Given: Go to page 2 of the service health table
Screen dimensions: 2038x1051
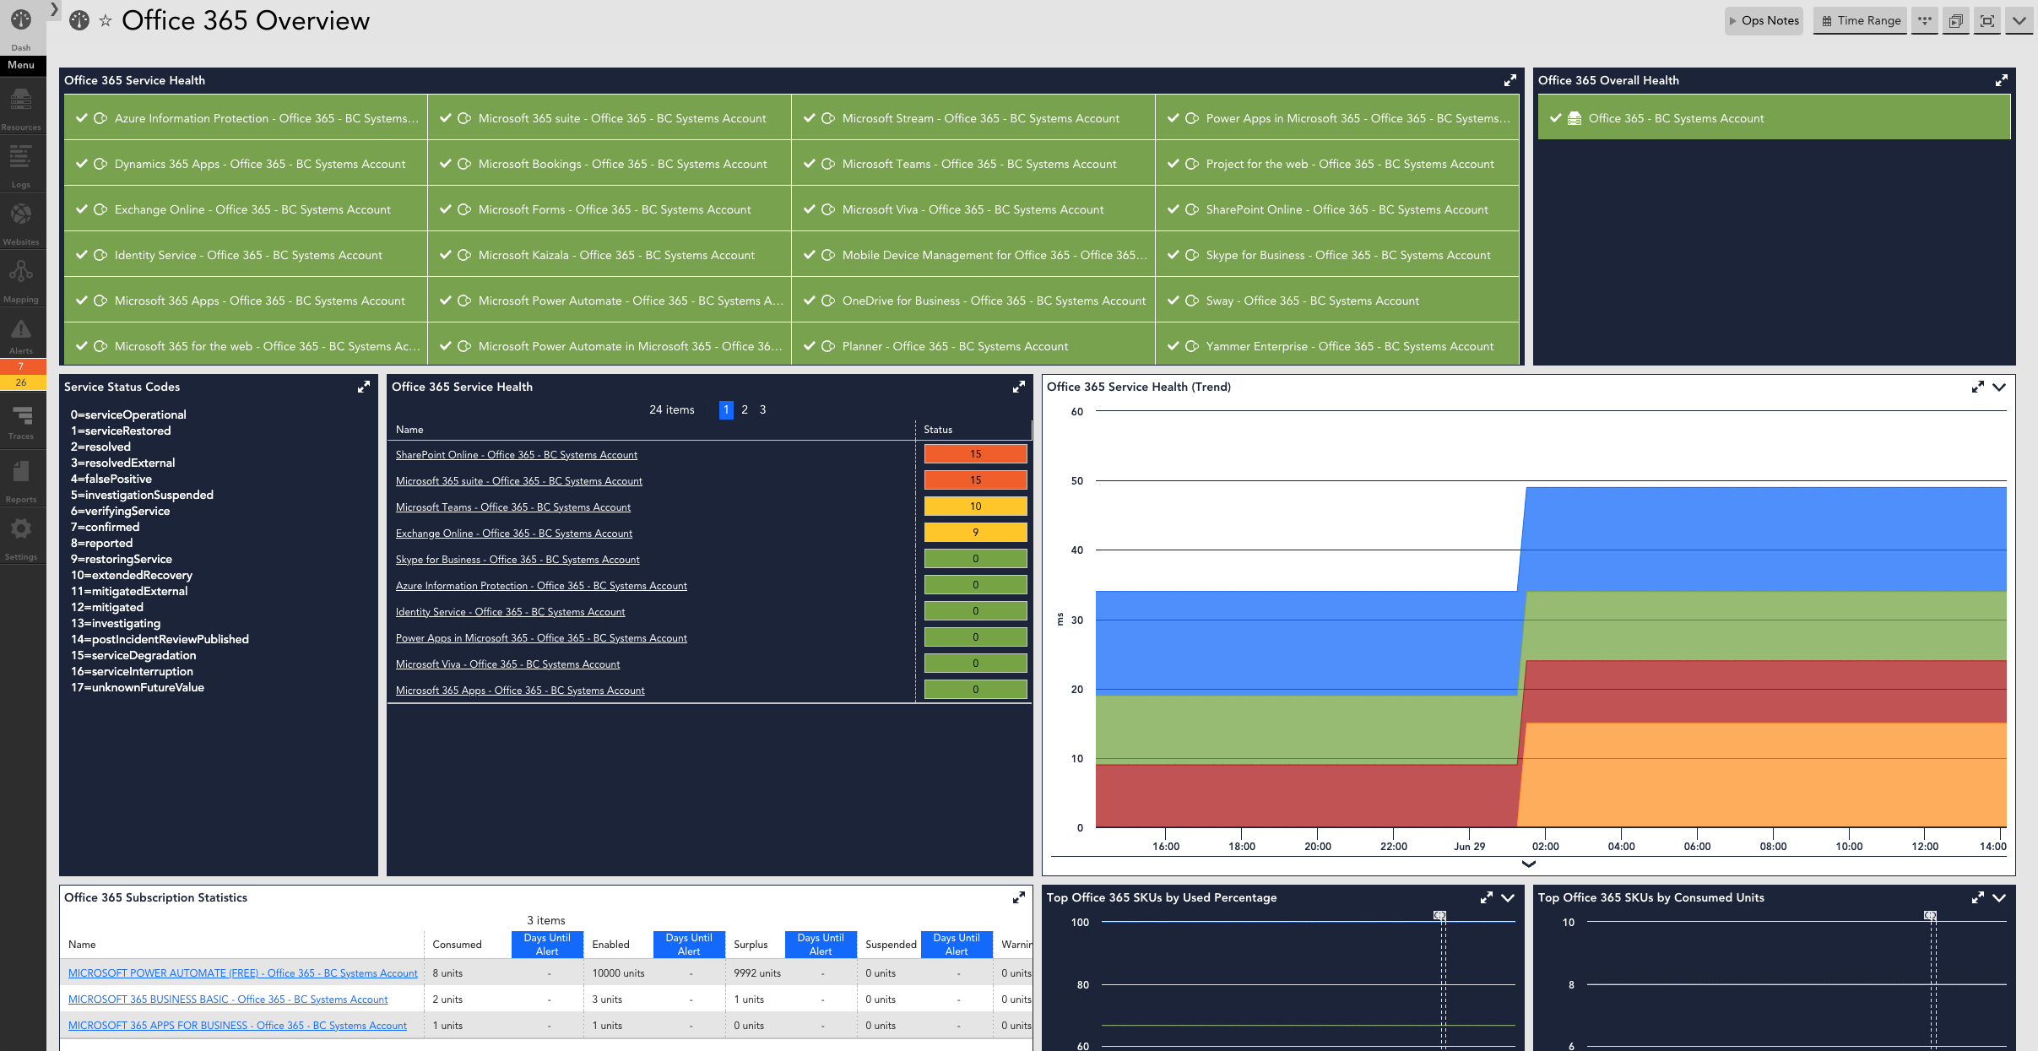Looking at the screenshot, I should pos(745,409).
